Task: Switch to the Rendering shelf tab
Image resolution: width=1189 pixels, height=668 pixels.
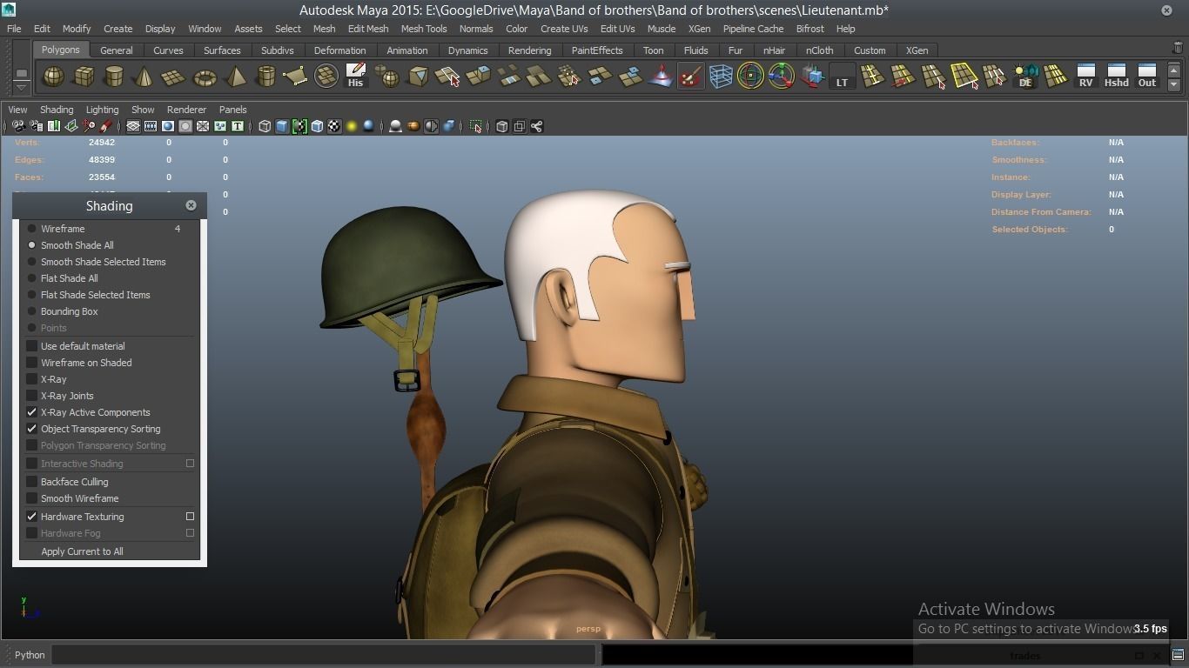Action: point(529,50)
